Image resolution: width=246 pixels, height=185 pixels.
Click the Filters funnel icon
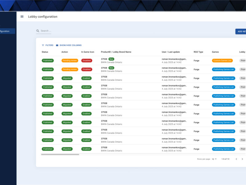[43, 45]
